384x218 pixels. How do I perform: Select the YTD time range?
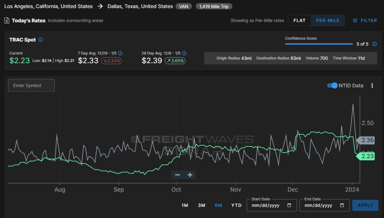[x=236, y=205]
